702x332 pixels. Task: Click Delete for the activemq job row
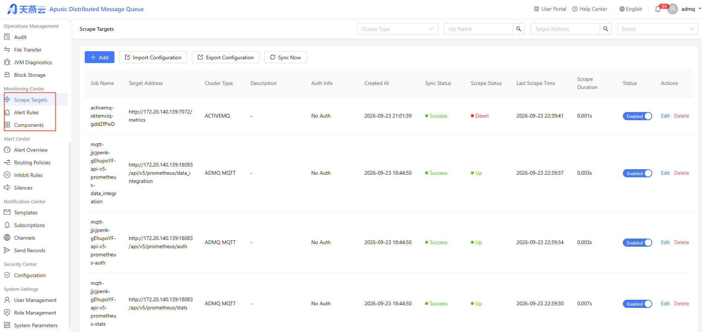tap(682, 116)
